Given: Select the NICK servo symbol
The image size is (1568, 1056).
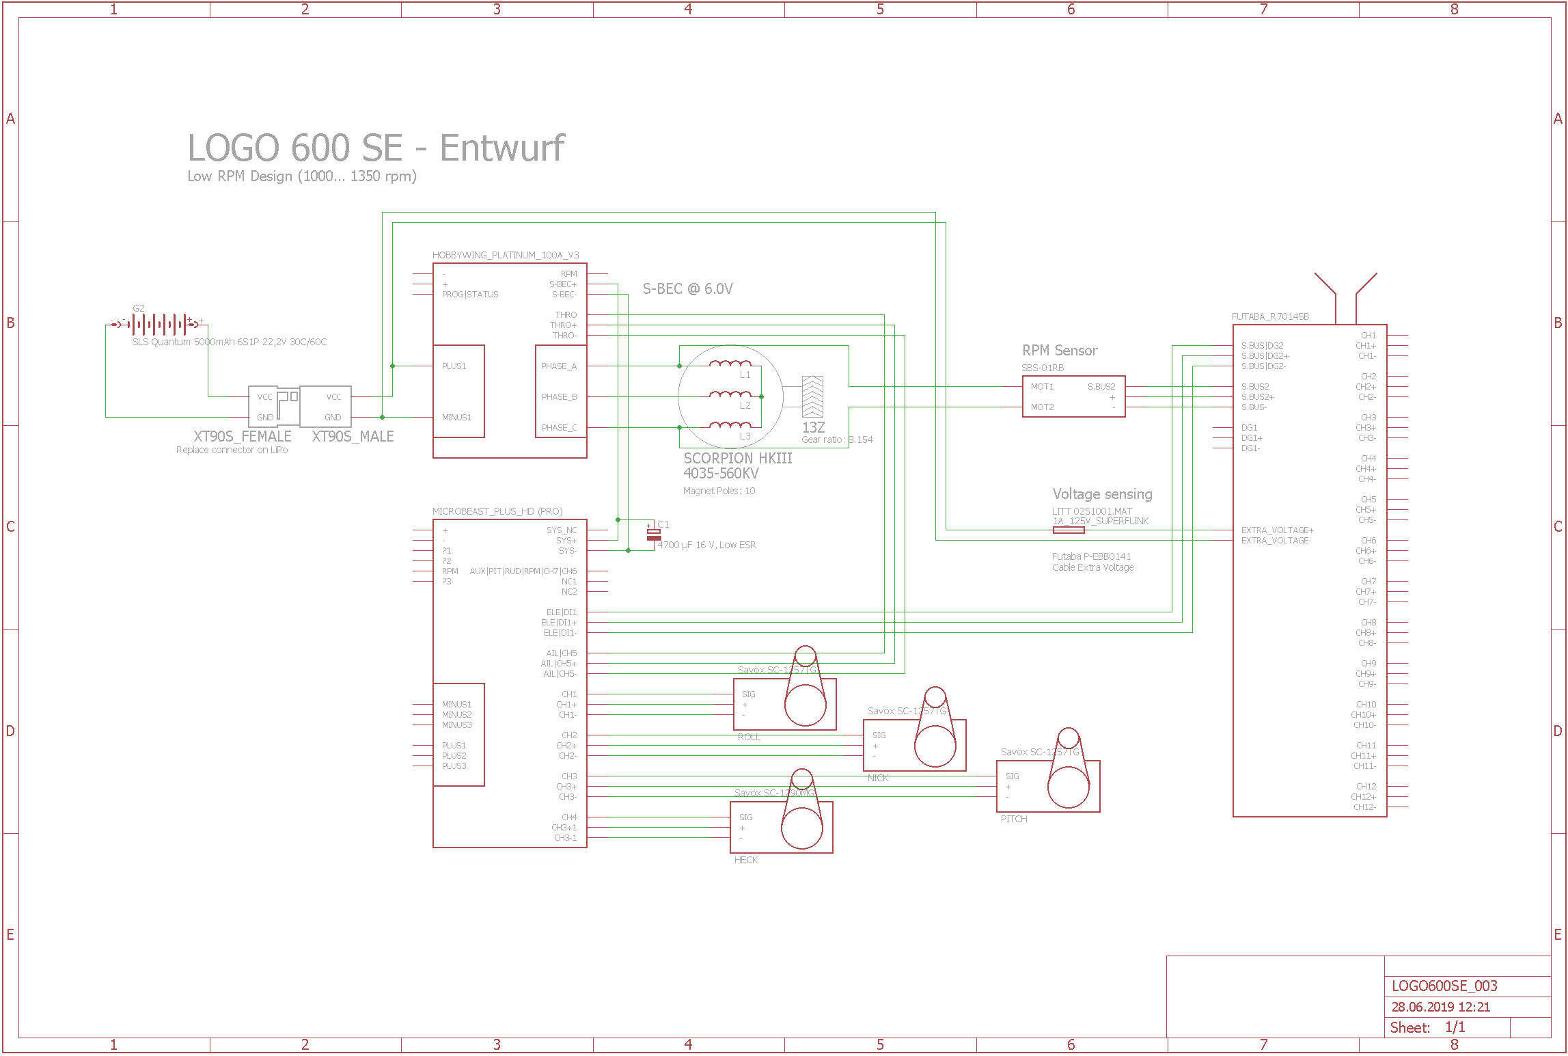Looking at the screenshot, I should tap(914, 744).
